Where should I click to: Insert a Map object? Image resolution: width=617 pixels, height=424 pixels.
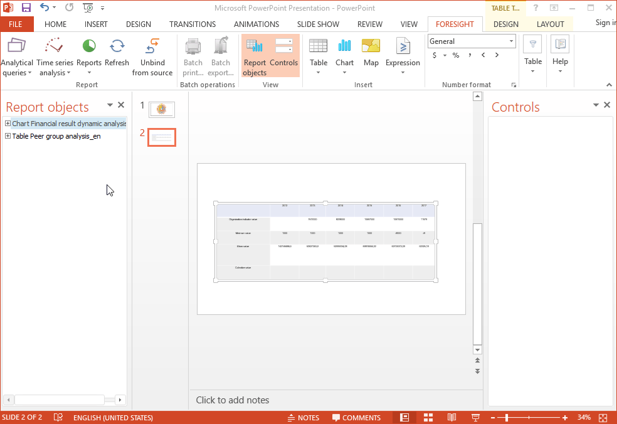coord(371,53)
